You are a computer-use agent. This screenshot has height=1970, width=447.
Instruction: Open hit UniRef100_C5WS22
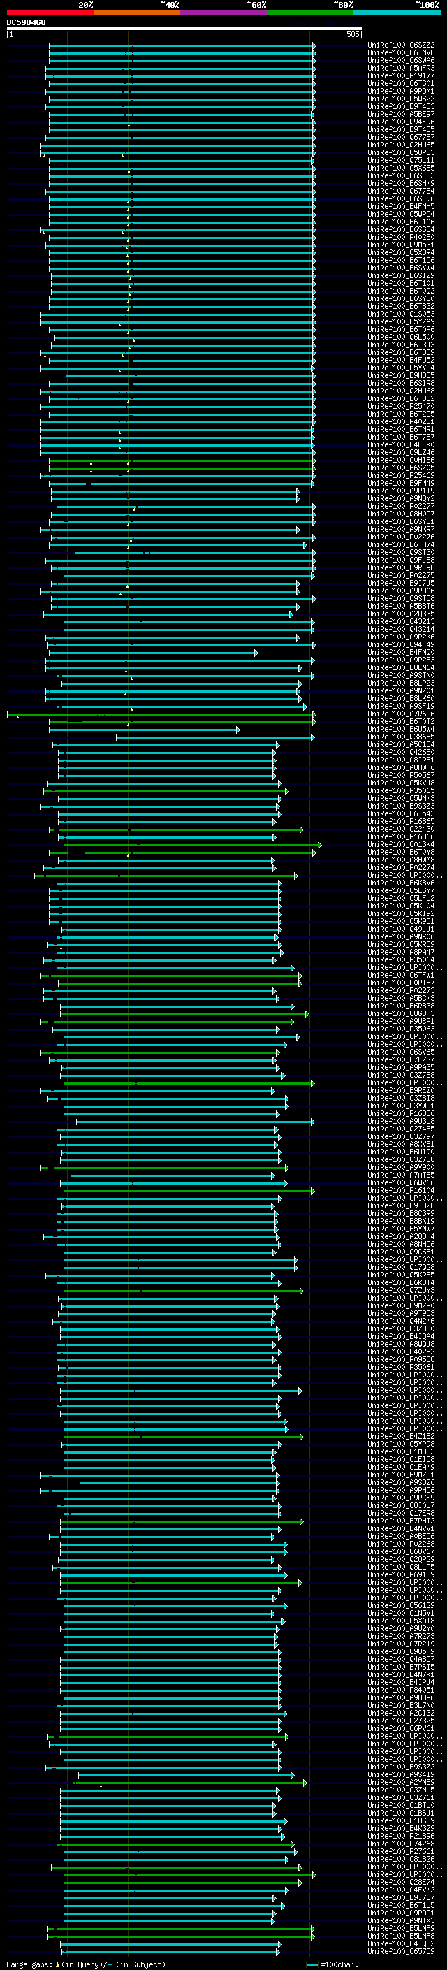click(400, 99)
